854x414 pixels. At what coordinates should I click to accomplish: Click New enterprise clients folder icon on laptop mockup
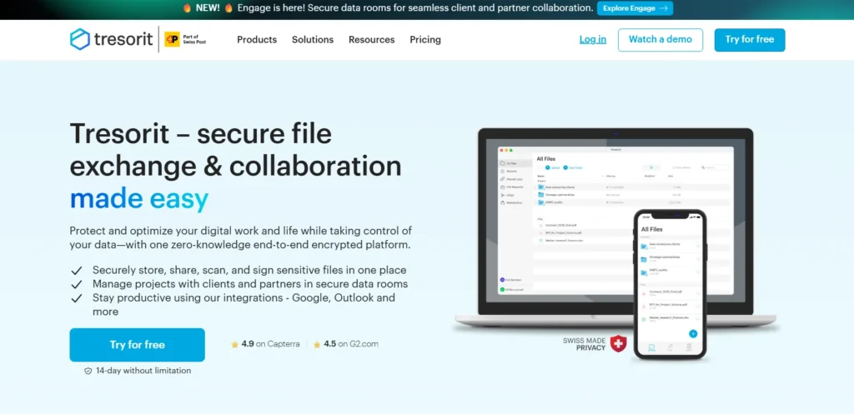pos(540,187)
